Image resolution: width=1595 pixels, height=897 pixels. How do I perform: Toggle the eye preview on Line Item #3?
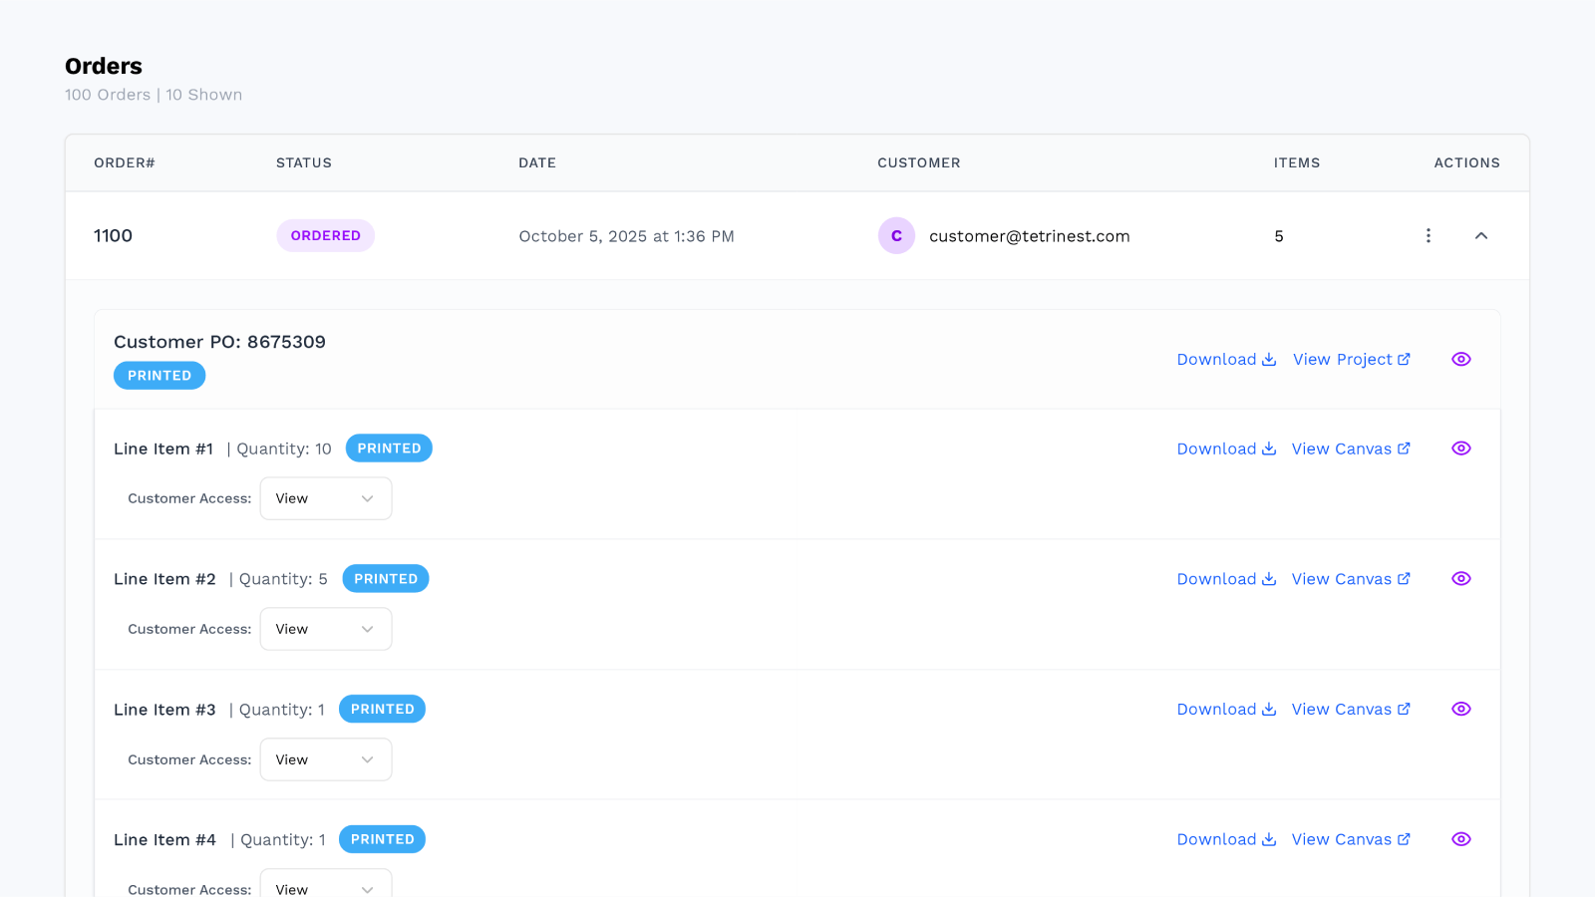1461,709
